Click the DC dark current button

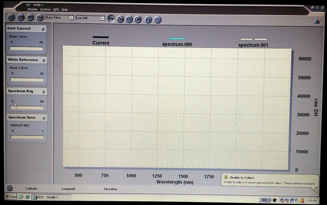click(x=11, y=17)
